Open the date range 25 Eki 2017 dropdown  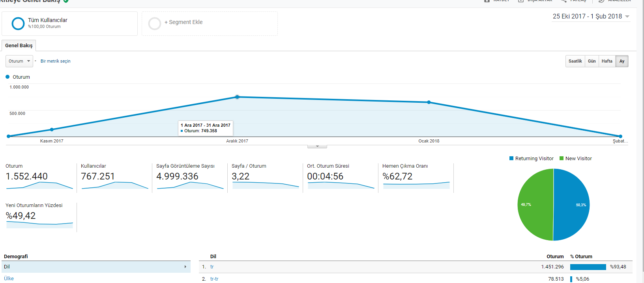(x=591, y=17)
